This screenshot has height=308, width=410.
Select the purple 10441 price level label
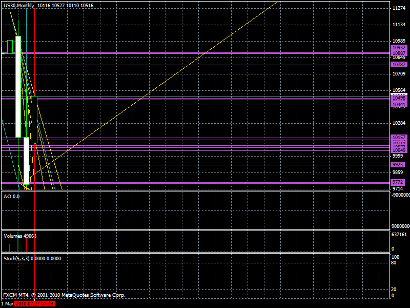(x=399, y=105)
